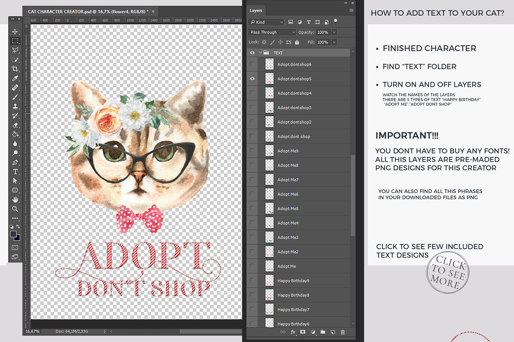Click the lock all padlock icon
This screenshot has width=514, height=342.
(298, 42)
